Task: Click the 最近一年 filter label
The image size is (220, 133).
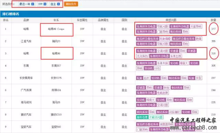Action: [25, 4]
